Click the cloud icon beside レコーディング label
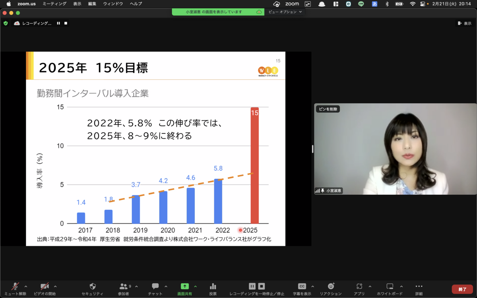Viewport: 477px width, 298px height. point(17,23)
